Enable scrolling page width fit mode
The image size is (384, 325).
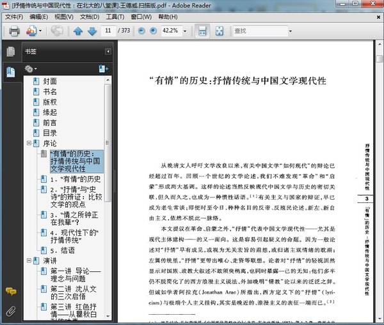[x=202, y=31]
